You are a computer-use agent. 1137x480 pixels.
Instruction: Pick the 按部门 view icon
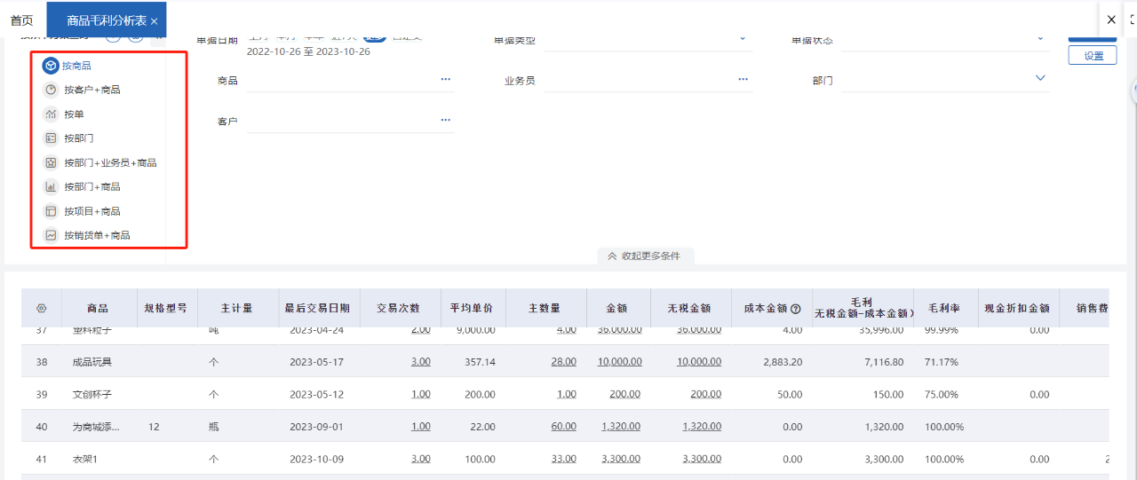click(51, 138)
